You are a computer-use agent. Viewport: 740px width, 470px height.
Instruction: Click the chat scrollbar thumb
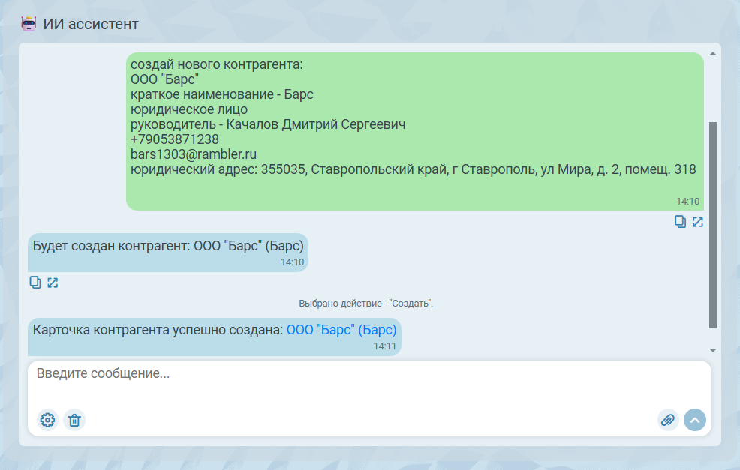point(713,225)
